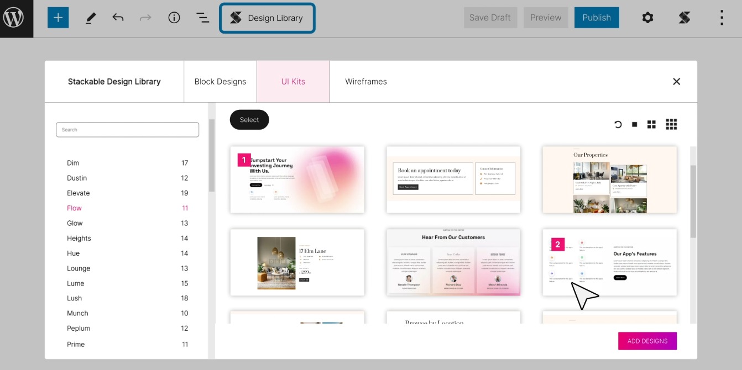Click the Stackable icon in the top bar
The width and height of the screenshot is (742, 370).
click(684, 18)
